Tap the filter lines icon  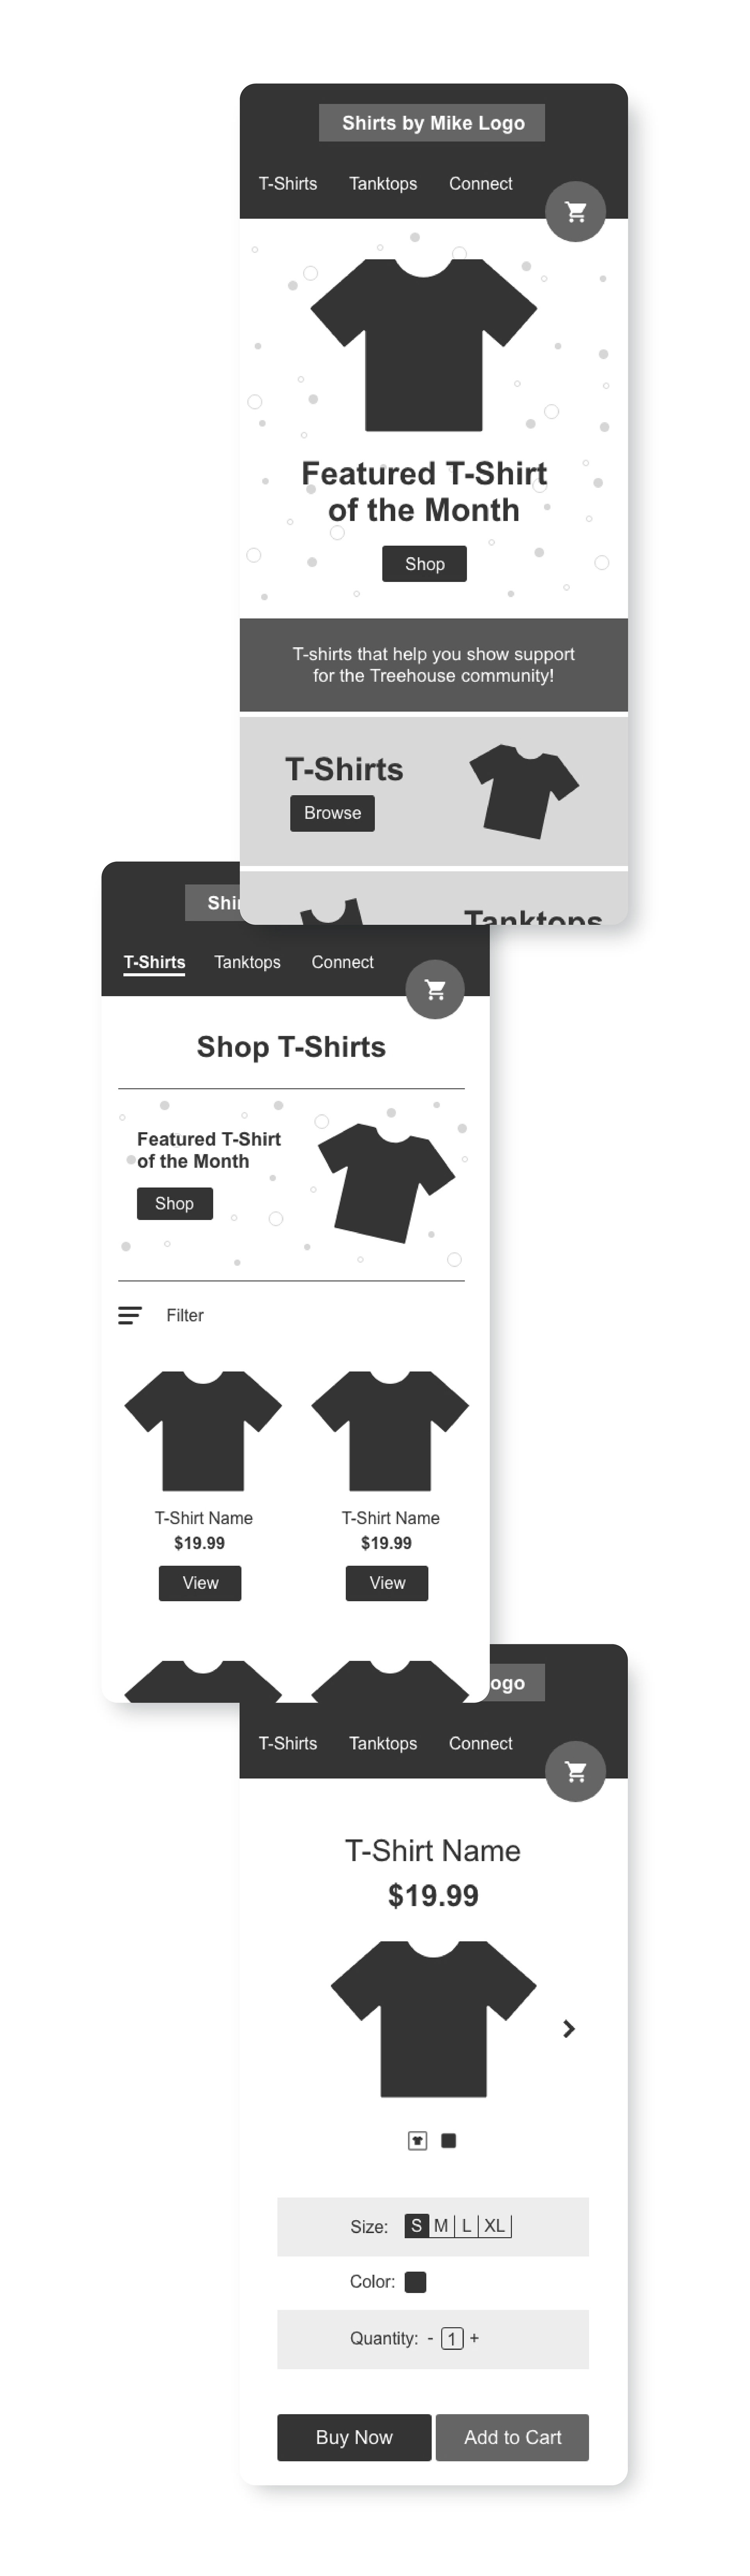pyautogui.click(x=130, y=1315)
